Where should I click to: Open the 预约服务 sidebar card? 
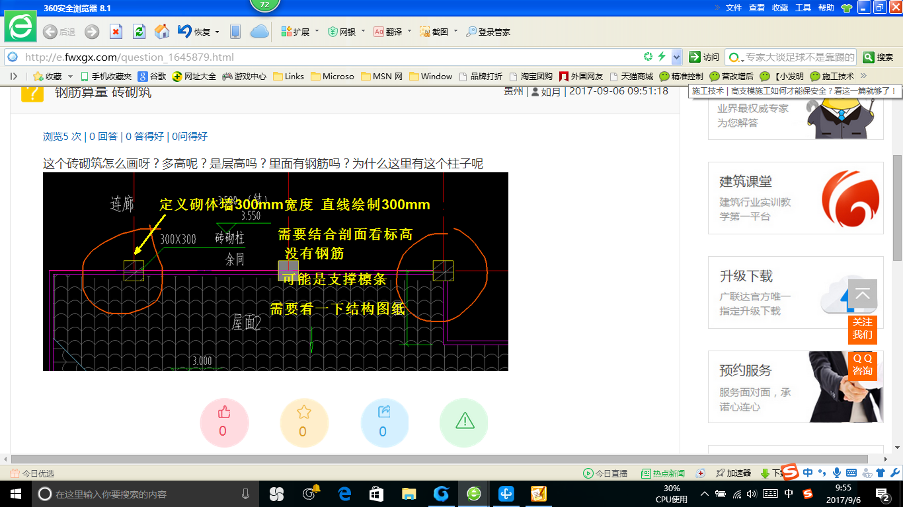(796, 387)
